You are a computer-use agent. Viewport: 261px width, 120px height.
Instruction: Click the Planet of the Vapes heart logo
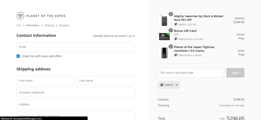pyautogui.click(x=20, y=16)
